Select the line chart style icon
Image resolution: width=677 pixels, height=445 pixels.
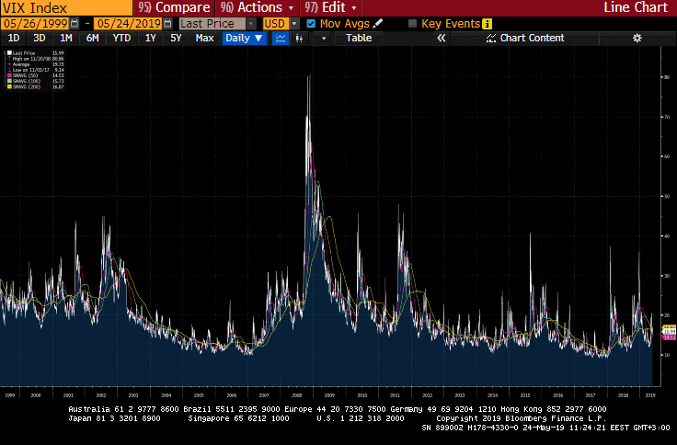[281, 38]
